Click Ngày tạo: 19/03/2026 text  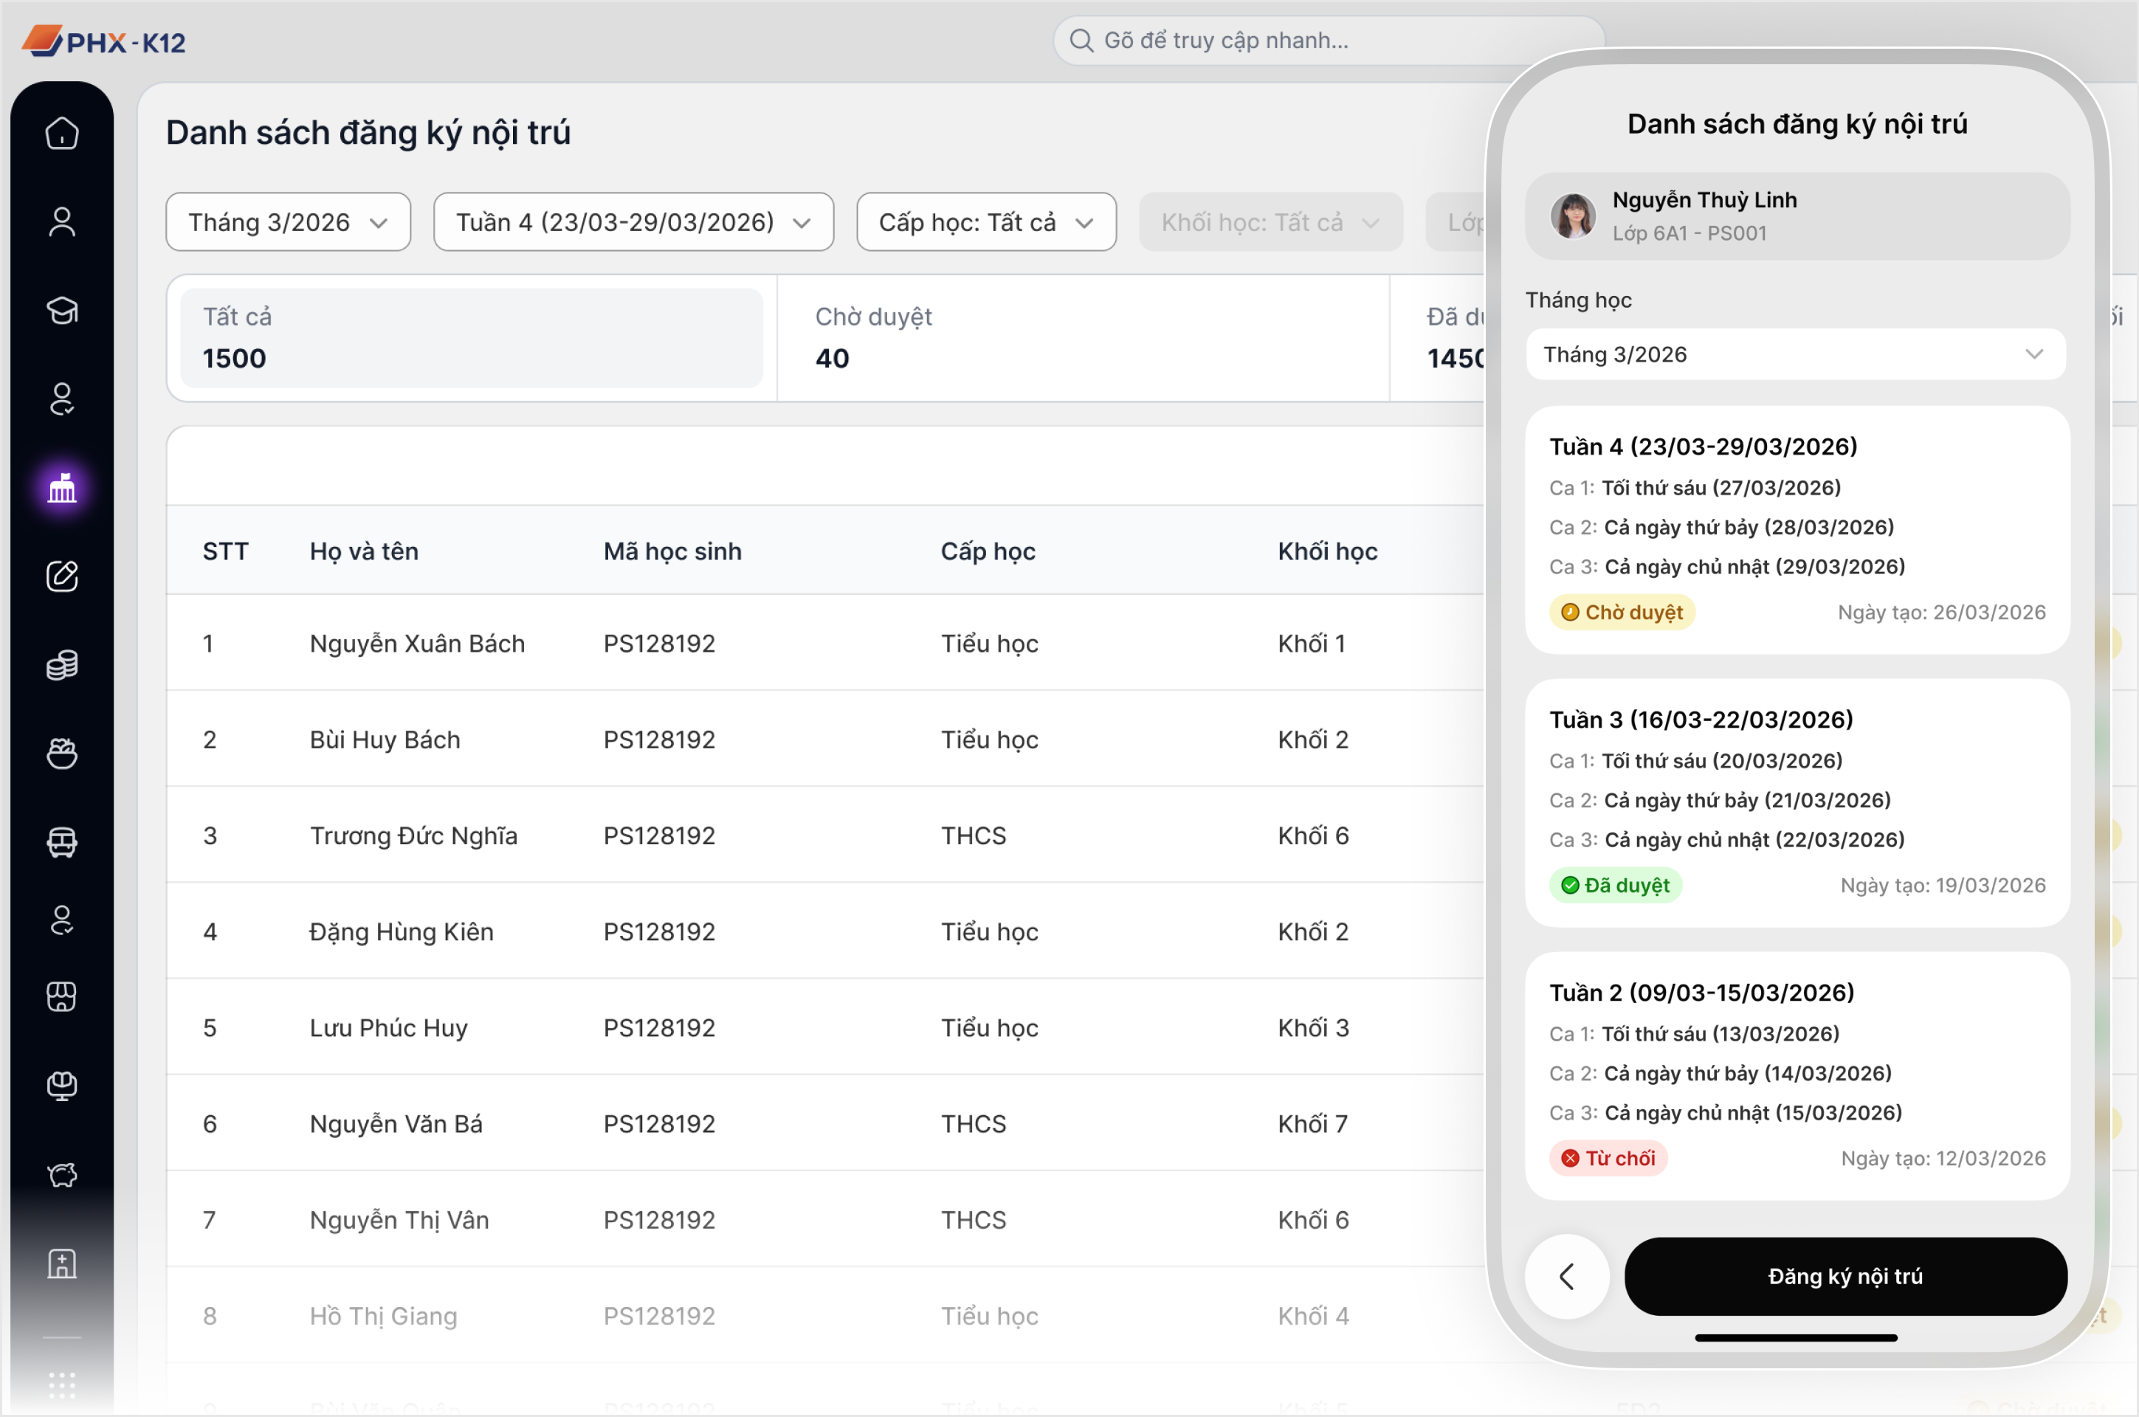pos(1943,886)
